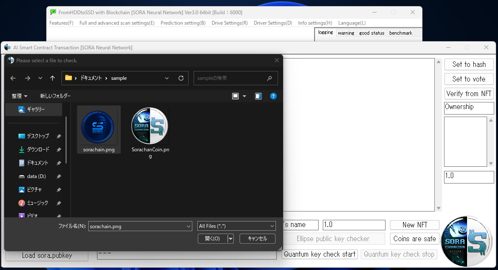Select the SorachanCoin.png file thumbnail

click(150, 127)
